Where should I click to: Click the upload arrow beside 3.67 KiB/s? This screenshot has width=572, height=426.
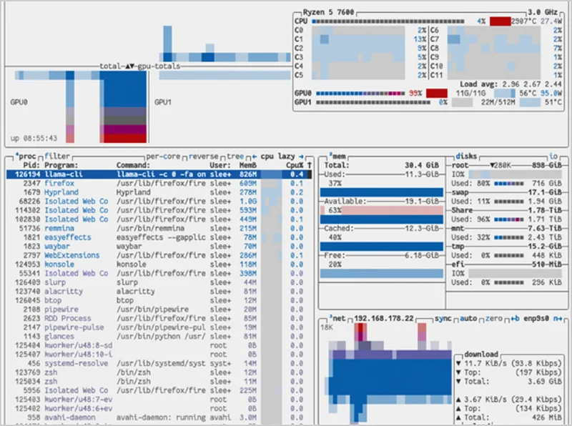pos(458,398)
